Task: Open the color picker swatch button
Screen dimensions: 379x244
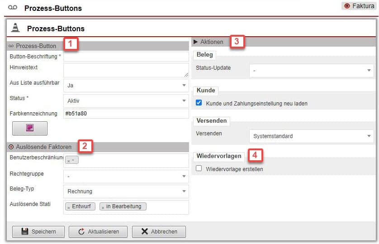Action: click(30, 128)
